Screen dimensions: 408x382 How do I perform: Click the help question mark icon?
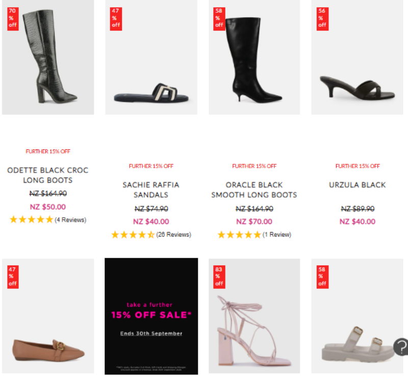tap(401, 347)
